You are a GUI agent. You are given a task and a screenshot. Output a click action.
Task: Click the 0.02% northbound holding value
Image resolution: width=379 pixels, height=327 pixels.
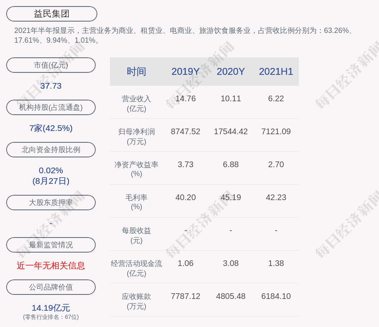[x=51, y=170]
